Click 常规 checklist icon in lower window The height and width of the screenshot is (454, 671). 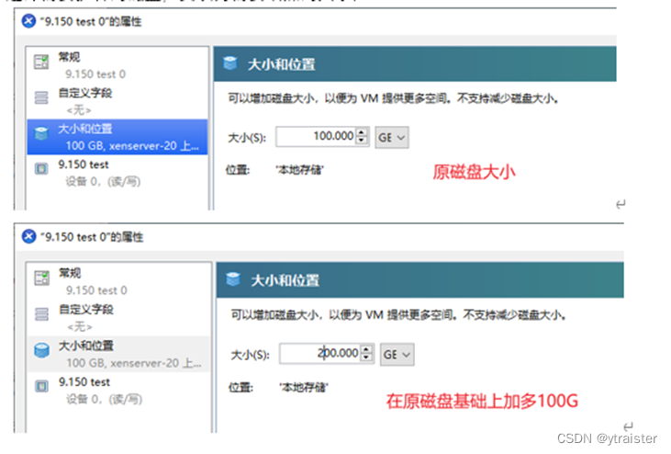42,278
